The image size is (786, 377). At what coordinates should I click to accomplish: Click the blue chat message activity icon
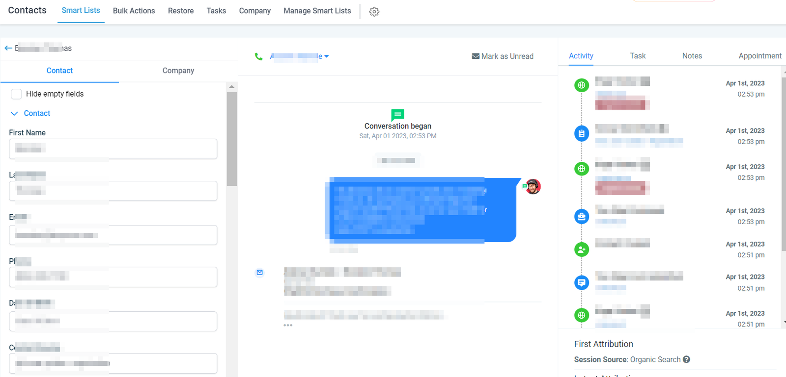point(582,282)
